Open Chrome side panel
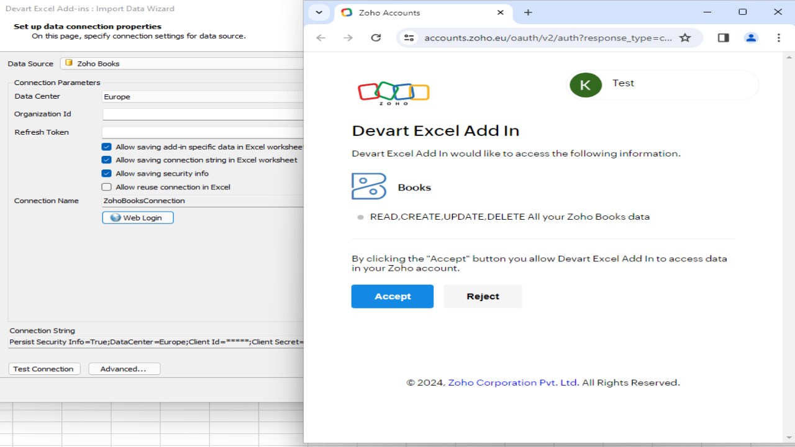The height and width of the screenshot is (447, 795). click(723, 38)
